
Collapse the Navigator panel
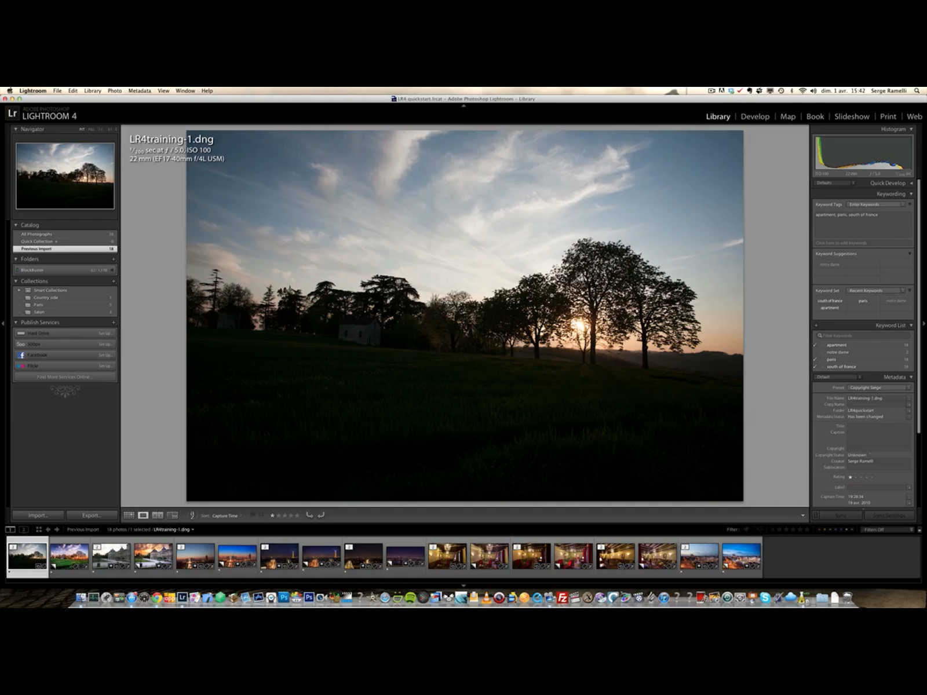[x=16, y=129]
